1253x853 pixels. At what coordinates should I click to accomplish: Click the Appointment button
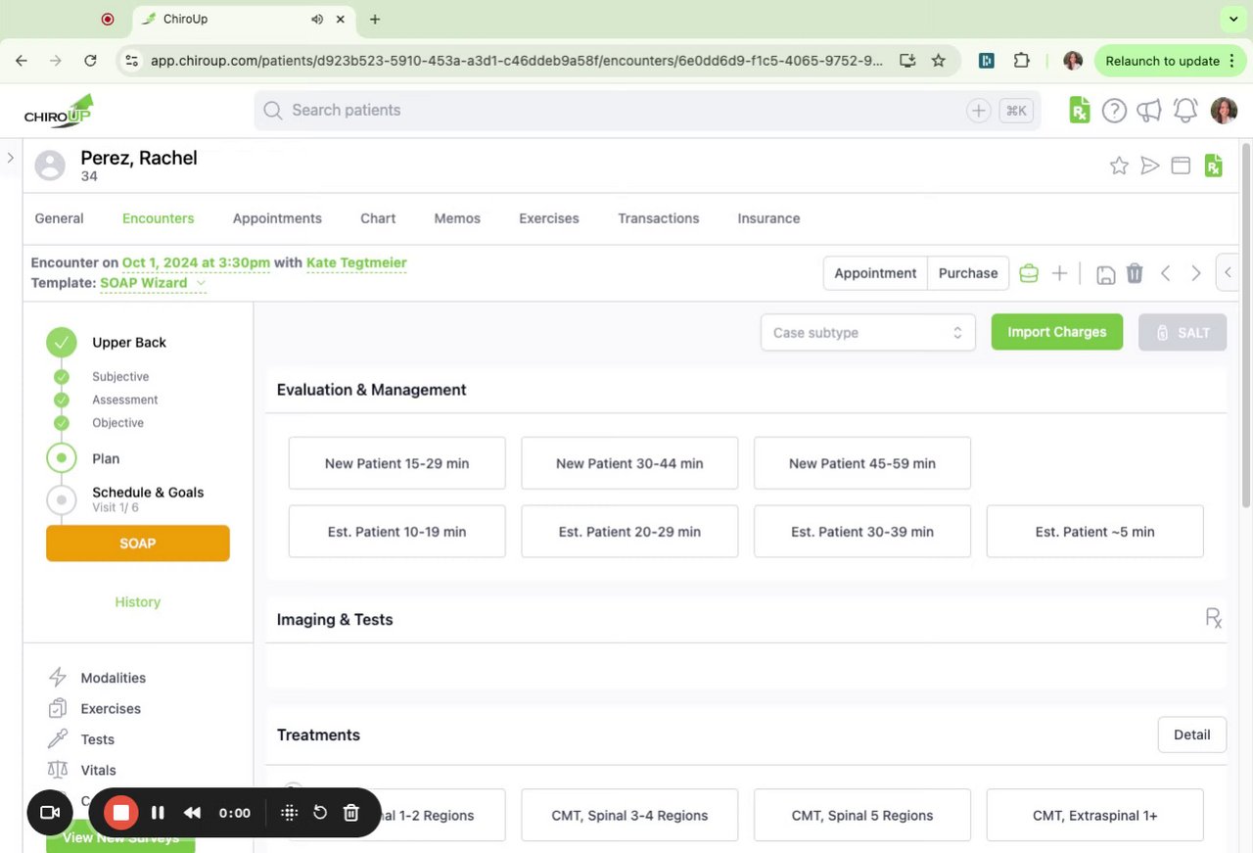(875, 273)
